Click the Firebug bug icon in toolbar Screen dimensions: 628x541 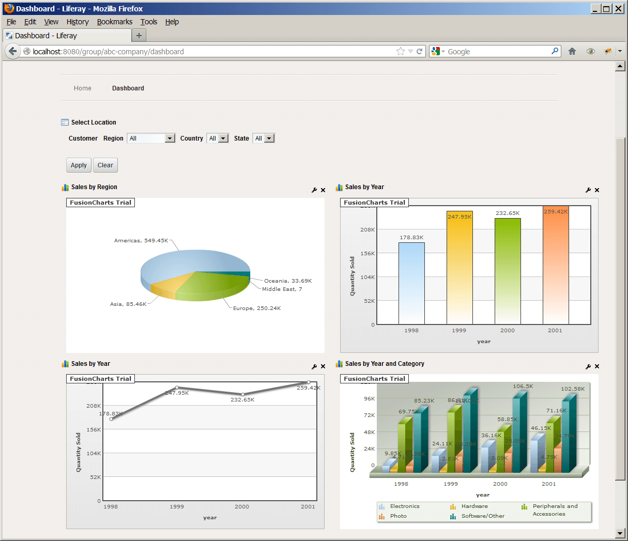tap(608, 51)
